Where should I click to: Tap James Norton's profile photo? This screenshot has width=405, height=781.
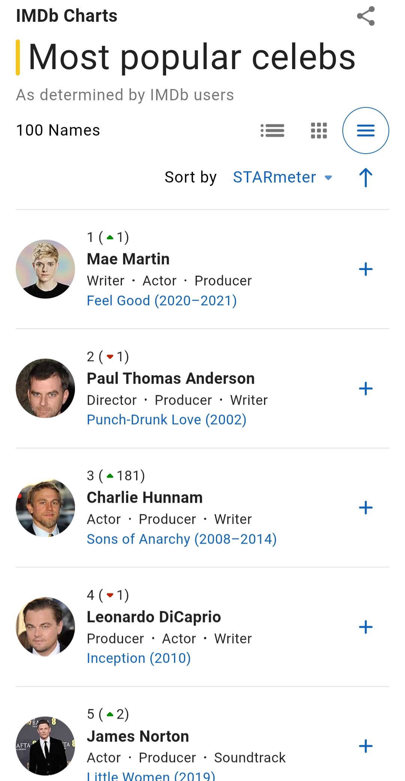[45, 746]
